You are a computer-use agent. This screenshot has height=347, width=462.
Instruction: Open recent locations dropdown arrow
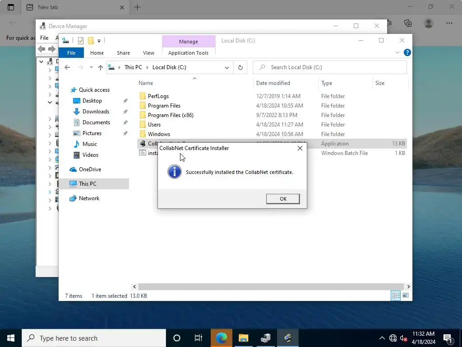[91, 67]
